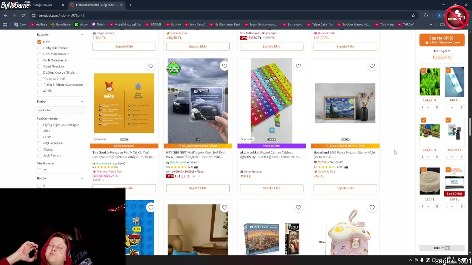Delete the 950 TL ADA aquarium item
This screenshot has width=472, height=265.
pyautogui.click(x=461, y=206)
